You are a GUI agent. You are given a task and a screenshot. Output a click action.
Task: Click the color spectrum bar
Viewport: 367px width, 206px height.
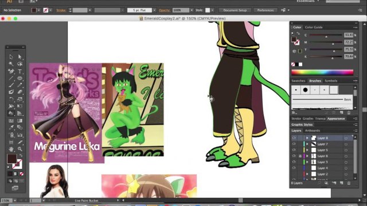(322, 73)
